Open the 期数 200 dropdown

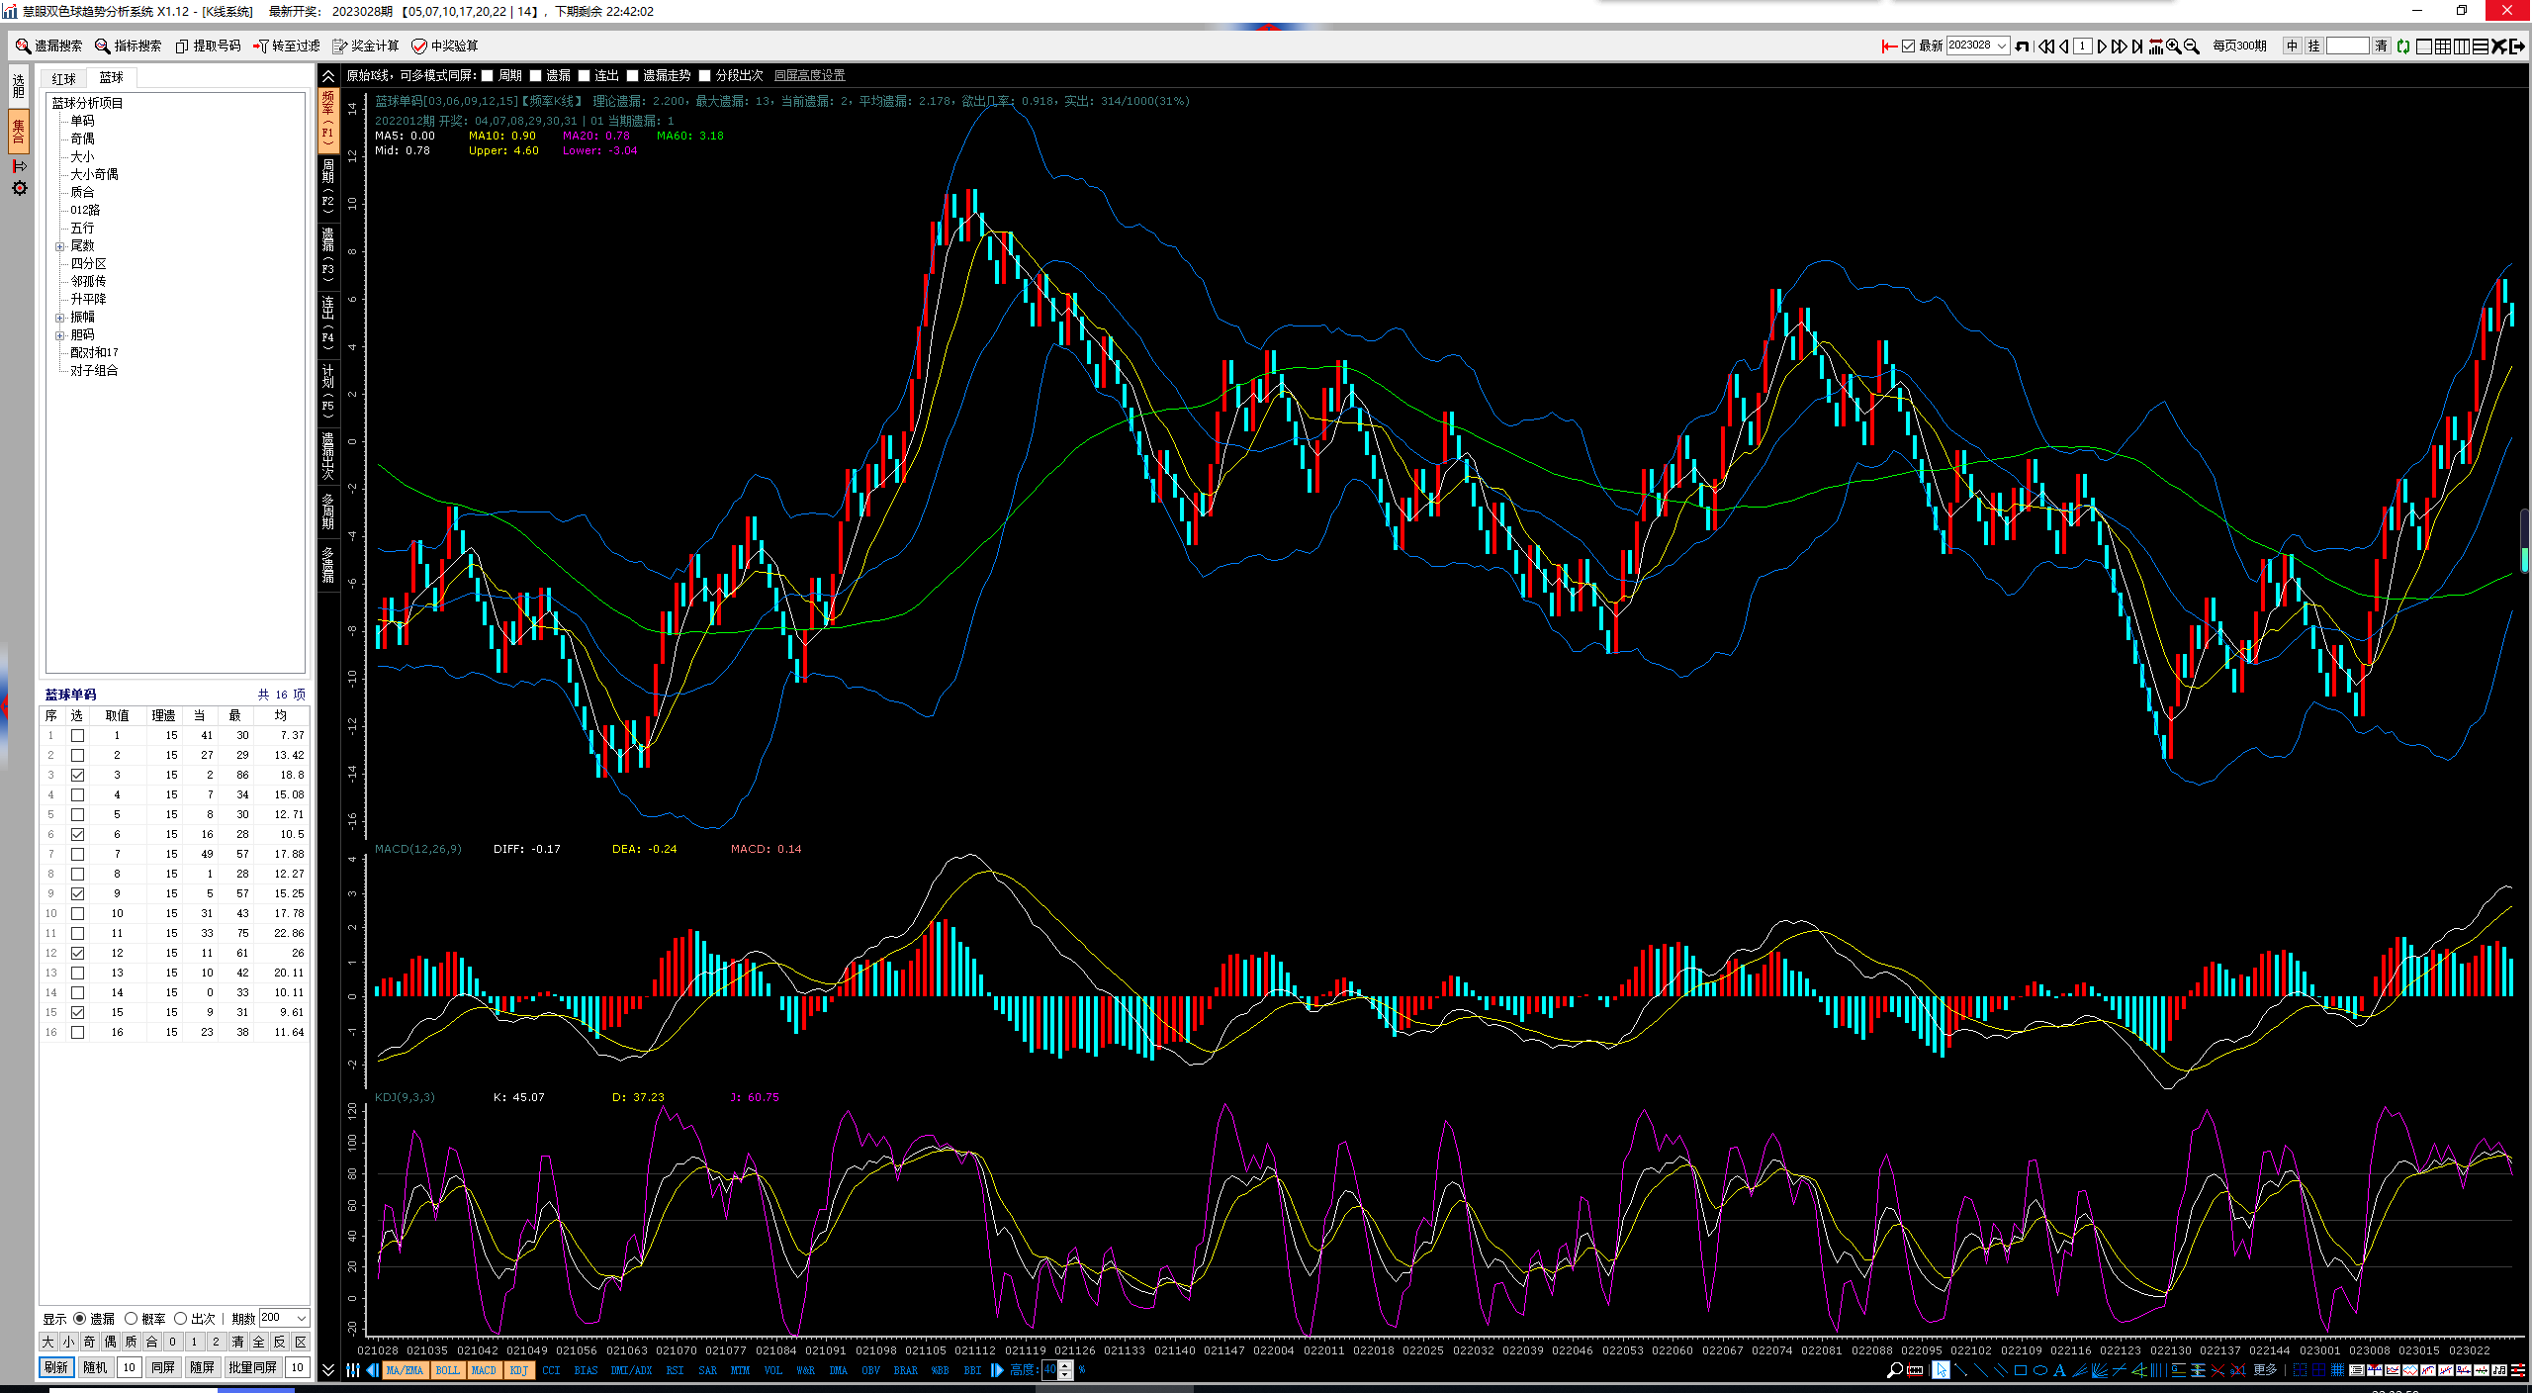(302, 1318)
